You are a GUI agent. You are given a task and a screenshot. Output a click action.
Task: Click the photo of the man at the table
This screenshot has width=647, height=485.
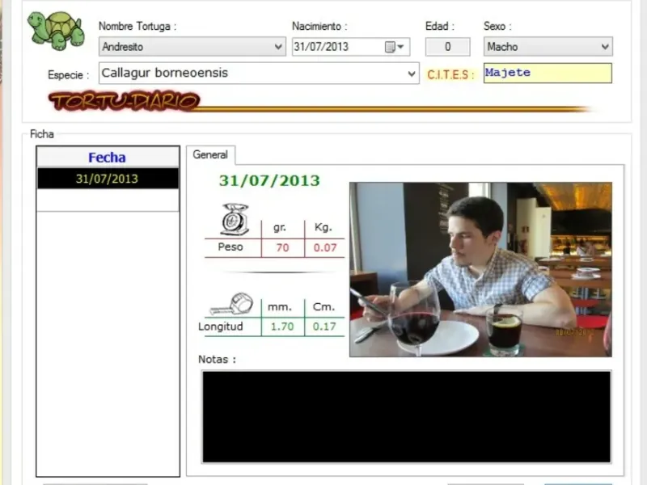click(480, 269)
